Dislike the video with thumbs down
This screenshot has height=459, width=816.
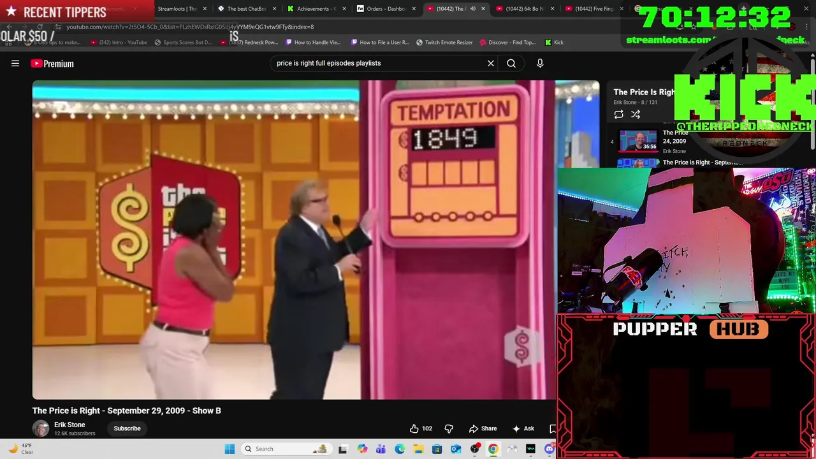tap(449, 428)
